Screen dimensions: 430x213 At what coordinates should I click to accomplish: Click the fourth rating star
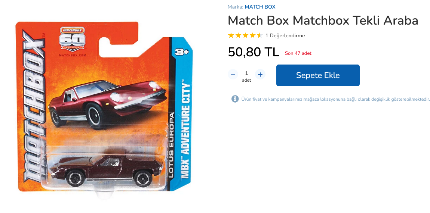click(252, 35)
